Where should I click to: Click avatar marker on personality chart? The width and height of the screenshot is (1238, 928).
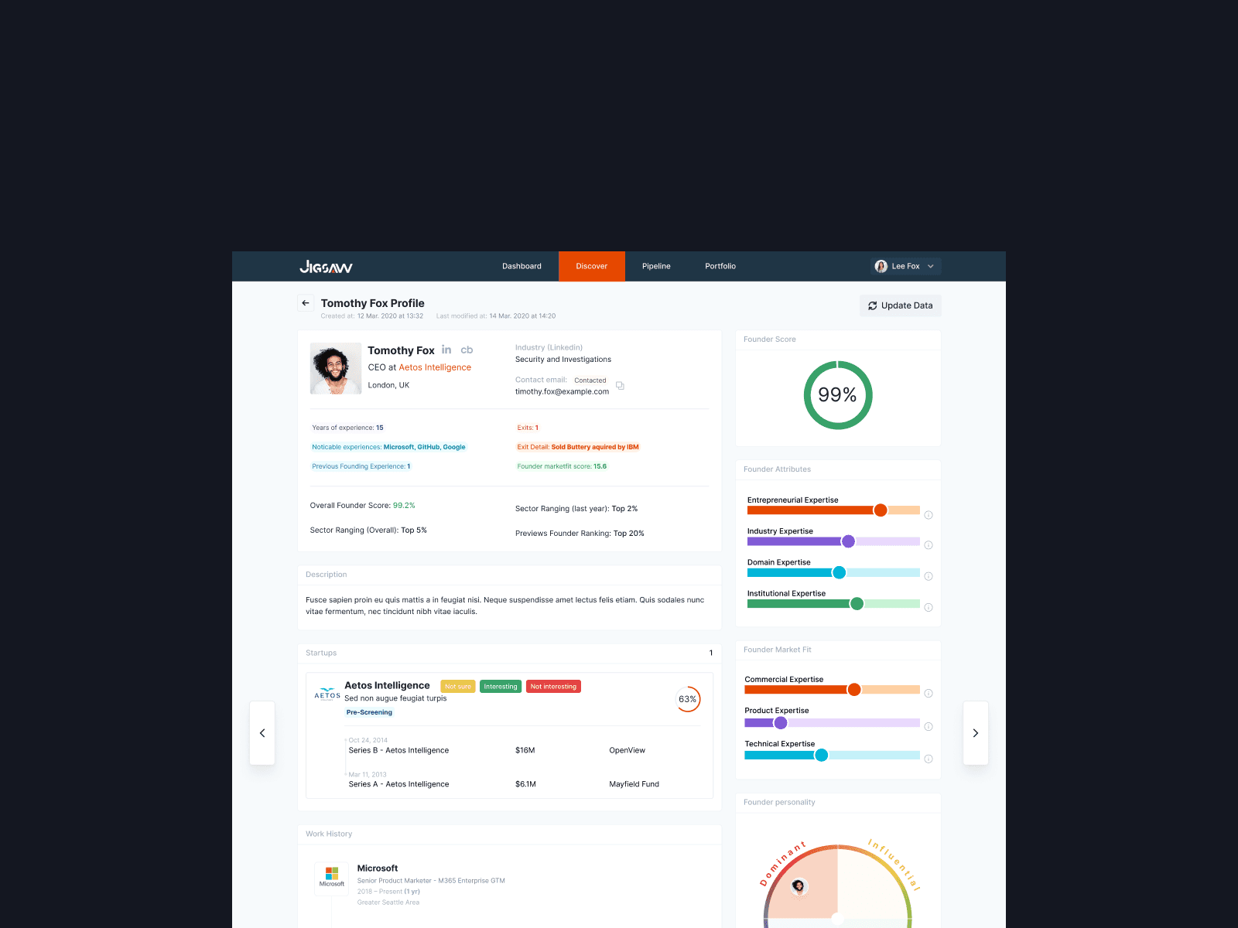(799, 887)
